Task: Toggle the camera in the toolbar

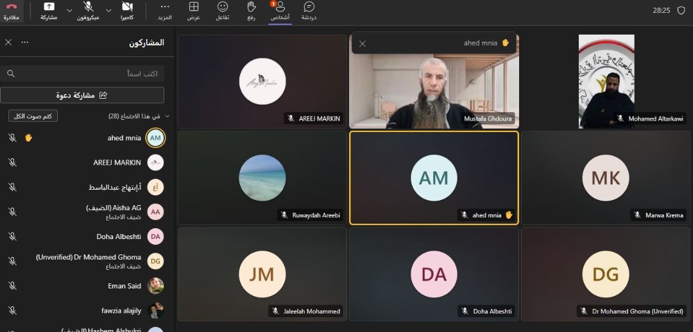Action: pos(127,10)
